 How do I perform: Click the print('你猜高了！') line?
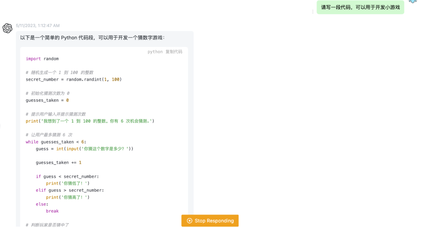(68, 197)
